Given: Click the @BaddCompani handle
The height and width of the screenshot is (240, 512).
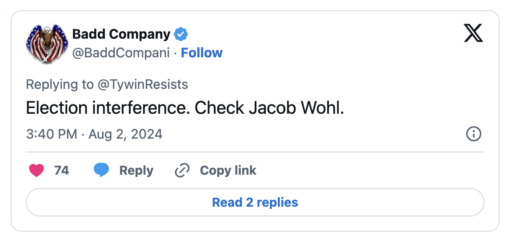Looking at the screenshot, I should point(121,53).
